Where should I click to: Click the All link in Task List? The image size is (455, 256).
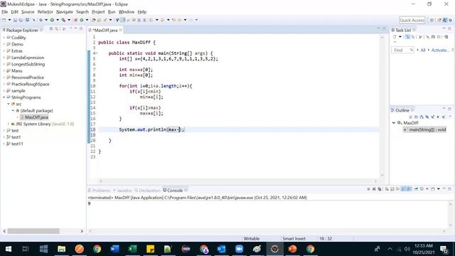point(423,50)
